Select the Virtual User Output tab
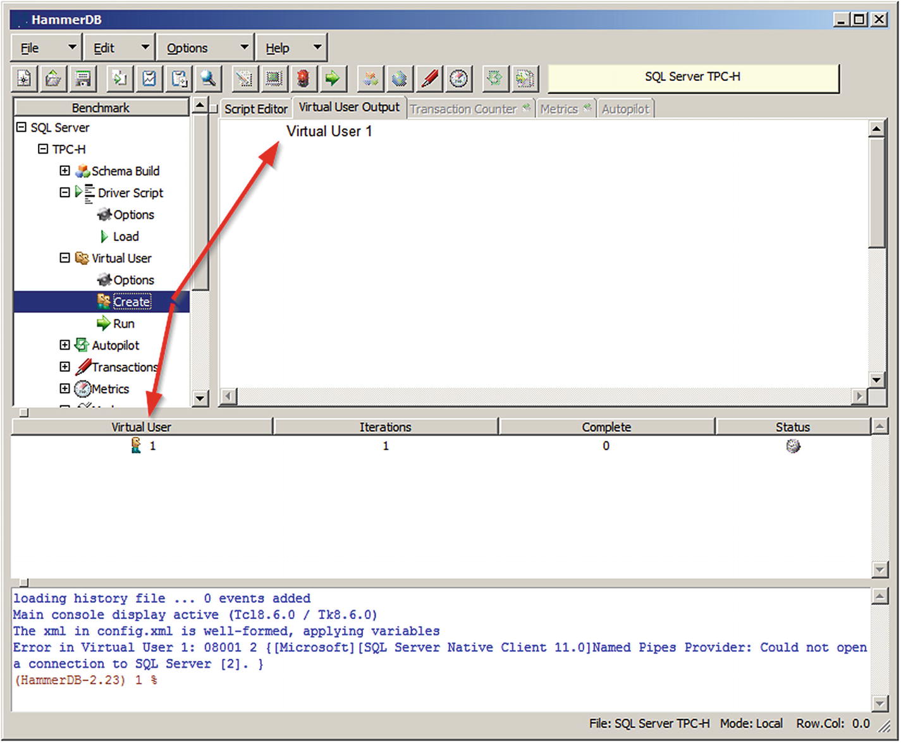The width and height of the screenshot is (901, 743). [x=349, y=107]
